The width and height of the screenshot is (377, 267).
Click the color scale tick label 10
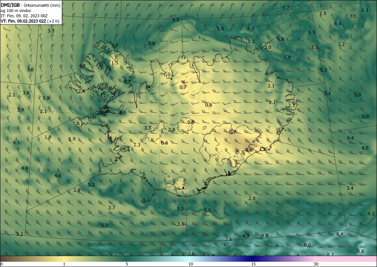pyautogui.click(x=190, y=264)
